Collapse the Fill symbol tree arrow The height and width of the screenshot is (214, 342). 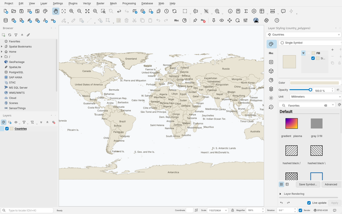coord(304,53)
